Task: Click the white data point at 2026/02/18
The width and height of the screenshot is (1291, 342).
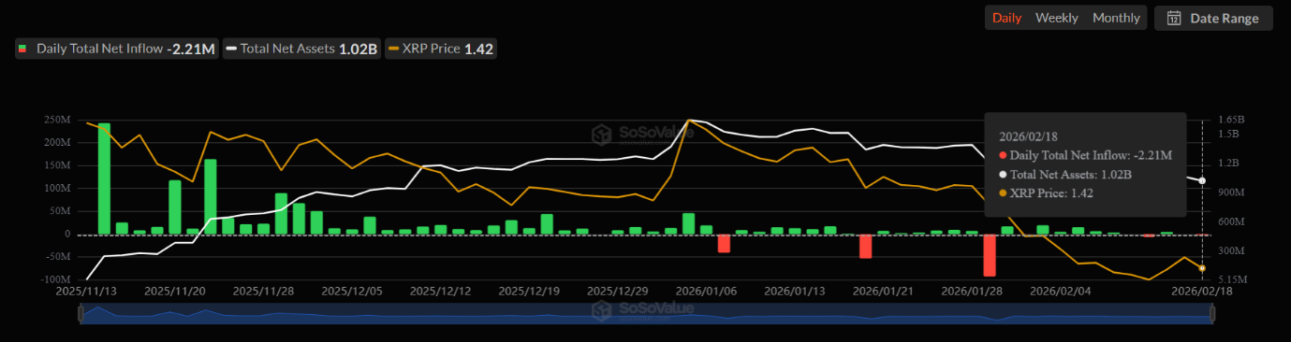Action: pos(1202,180)
